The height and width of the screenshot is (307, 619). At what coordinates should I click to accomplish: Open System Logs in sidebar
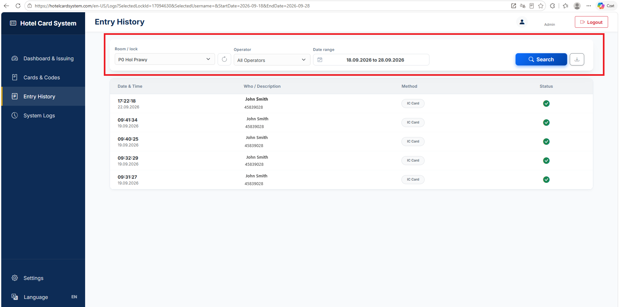click(x=43, y=115)
